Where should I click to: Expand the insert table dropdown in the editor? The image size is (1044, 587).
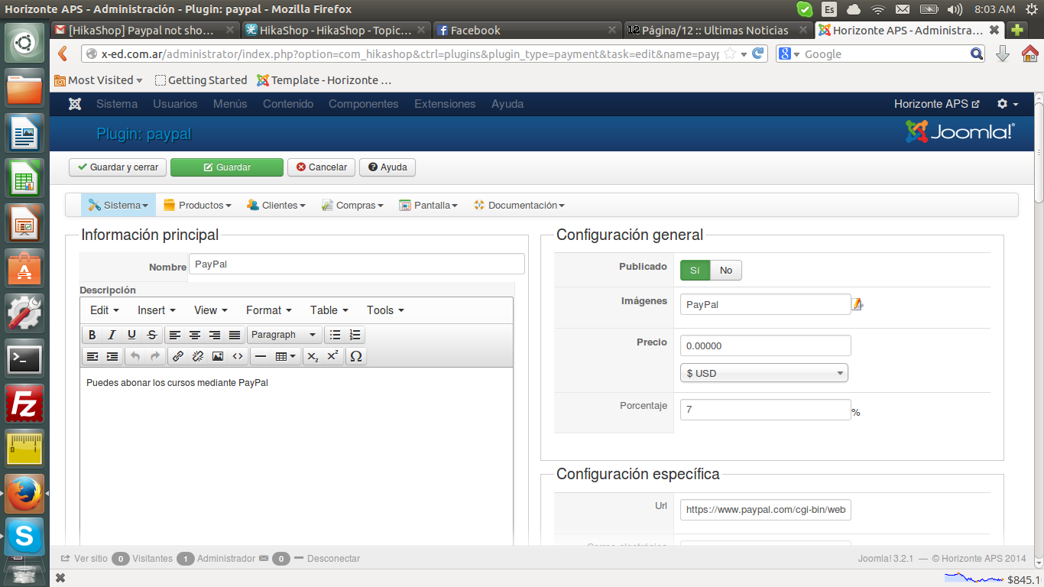pyautogui.click(x=286, y=356)
